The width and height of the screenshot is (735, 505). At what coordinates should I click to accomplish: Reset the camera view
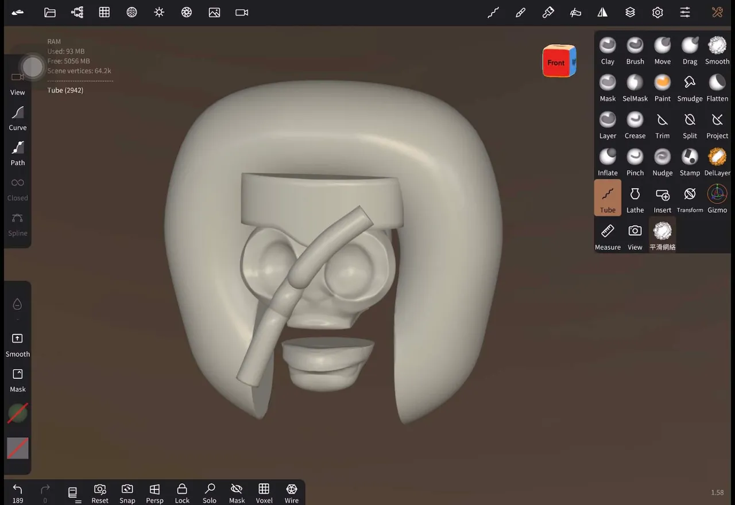(x=100, y=493)
